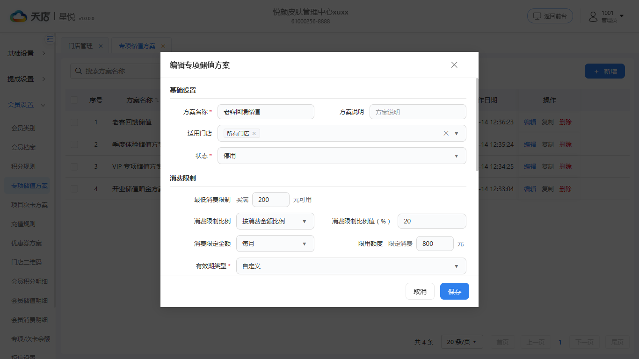This screenshot has height=359, width=639.
Task: Open 项目次卡方案 in the sidebar
Action: [29, 205]
